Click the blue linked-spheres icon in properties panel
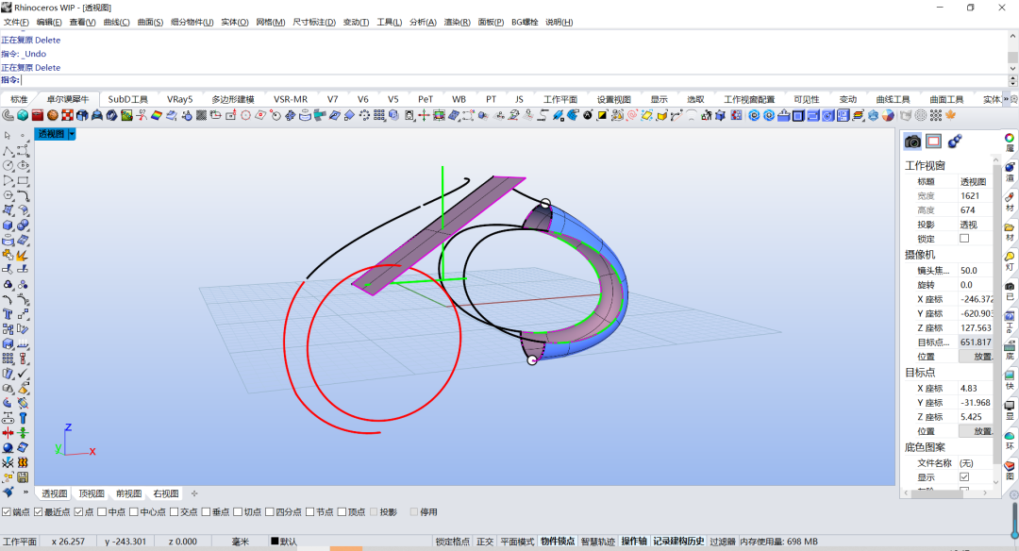The height and width of the screenshot is (551, 1019). click(955, 141)
